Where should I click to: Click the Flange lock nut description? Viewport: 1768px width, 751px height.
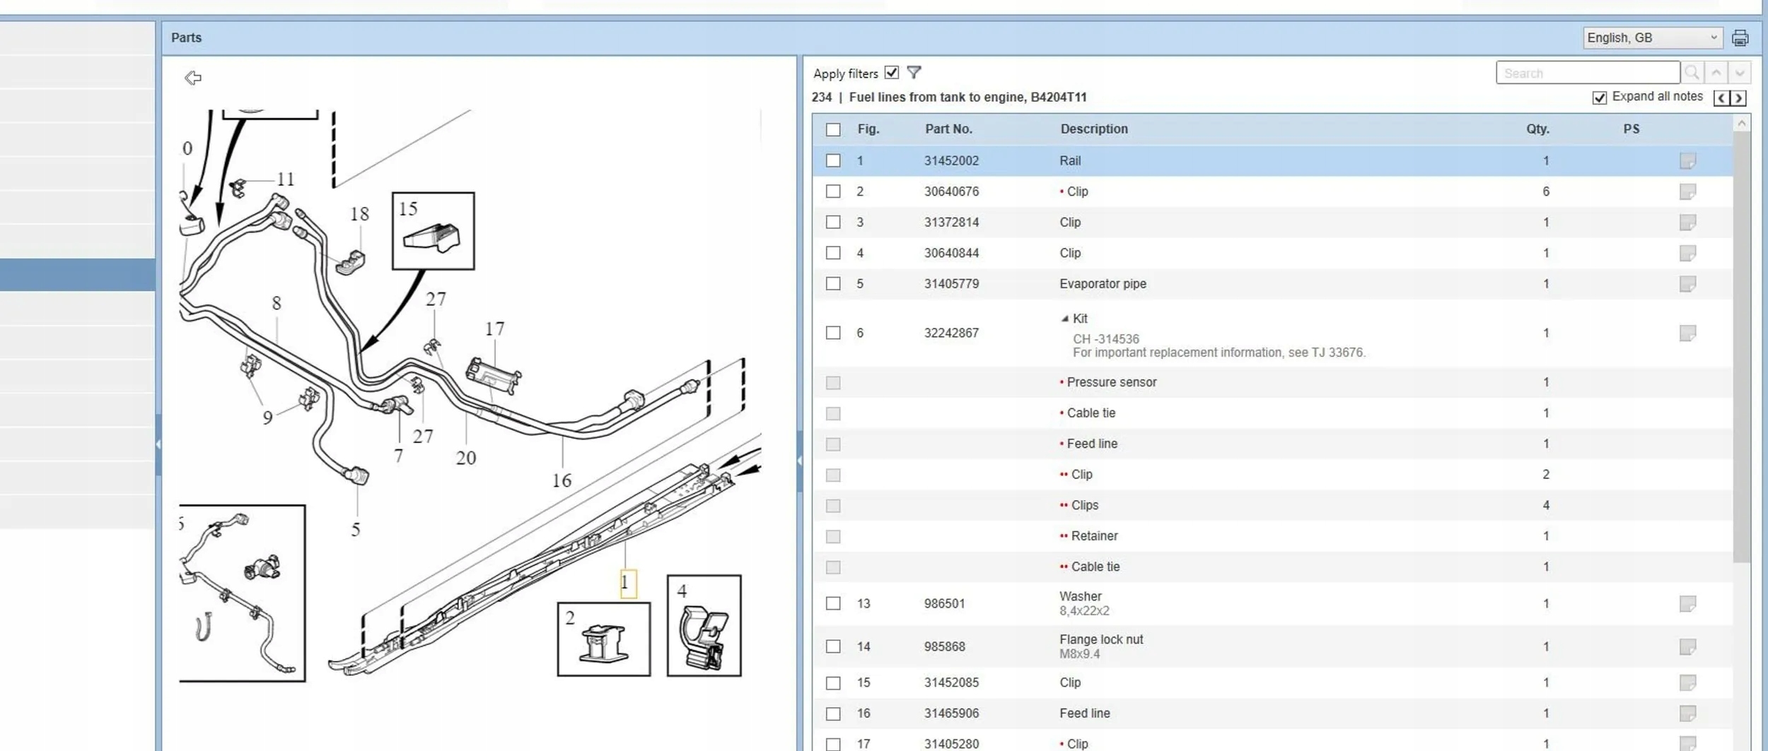click(1101, 640)
